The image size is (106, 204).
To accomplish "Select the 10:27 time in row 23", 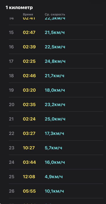I will point(29,148).
